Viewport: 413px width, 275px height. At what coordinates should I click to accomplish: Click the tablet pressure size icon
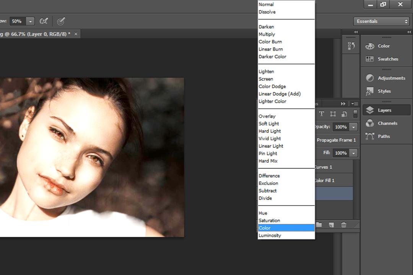click(61, 21)
